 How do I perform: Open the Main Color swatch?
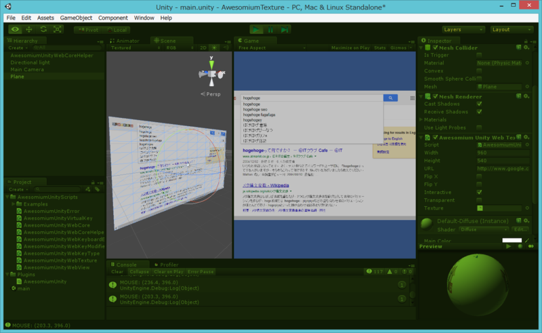point(512,240)
